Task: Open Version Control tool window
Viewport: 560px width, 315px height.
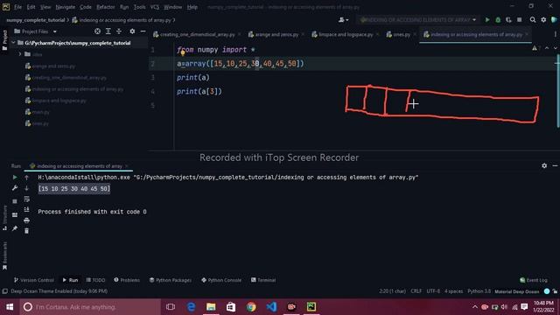Action: pos(34,280)
